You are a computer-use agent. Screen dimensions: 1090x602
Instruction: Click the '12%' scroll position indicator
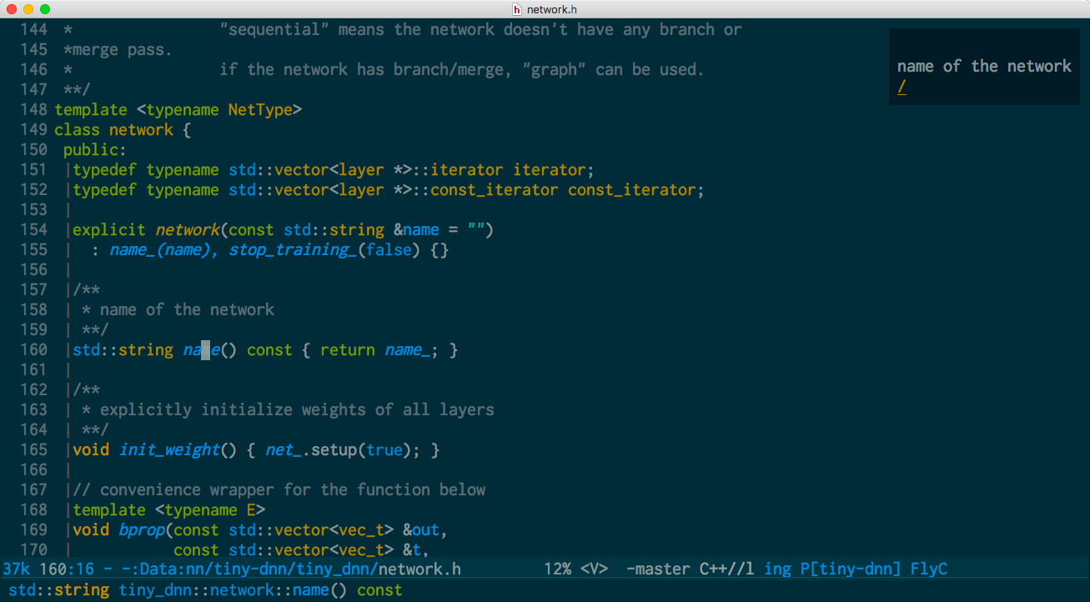pos(557,569)
